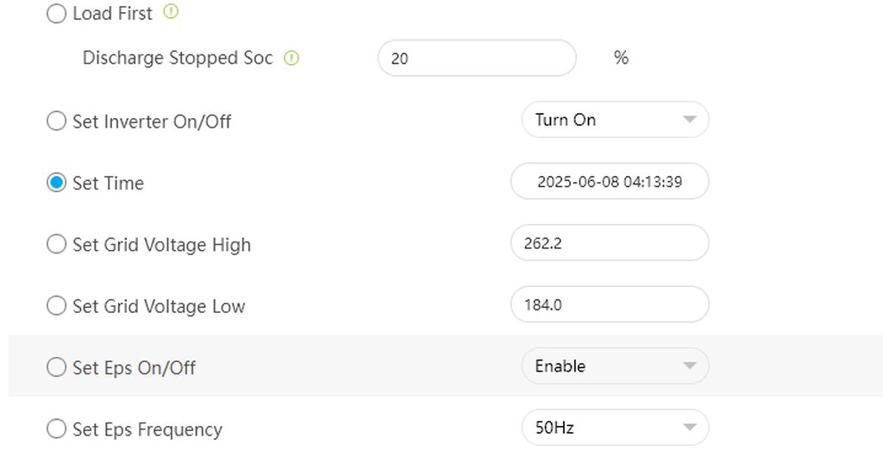The height and width of the screenshot is (463, 883).
Task: Select the Set Time radio button
Action: point(56,183)
